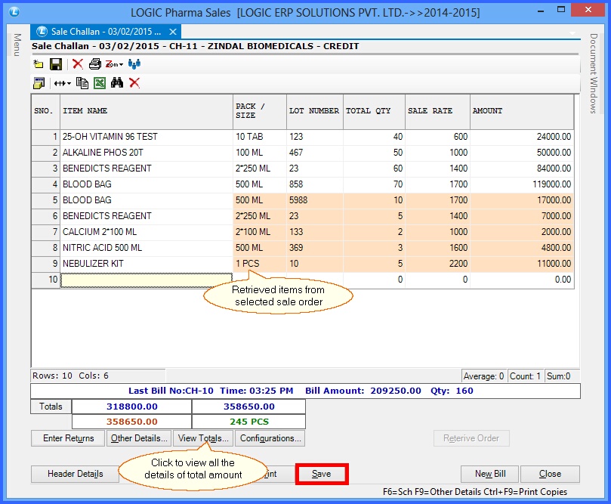Click the floppy disk save icon
611x504 pixels.
click(x=56, y=64)
